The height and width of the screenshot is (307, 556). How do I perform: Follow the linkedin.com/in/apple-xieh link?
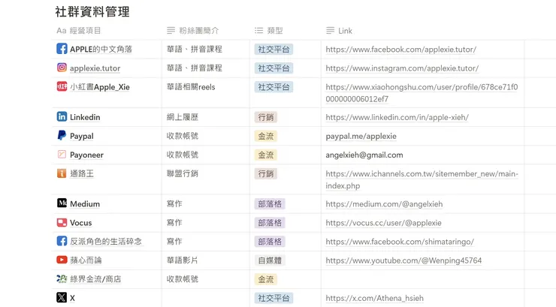click(397, 117)
